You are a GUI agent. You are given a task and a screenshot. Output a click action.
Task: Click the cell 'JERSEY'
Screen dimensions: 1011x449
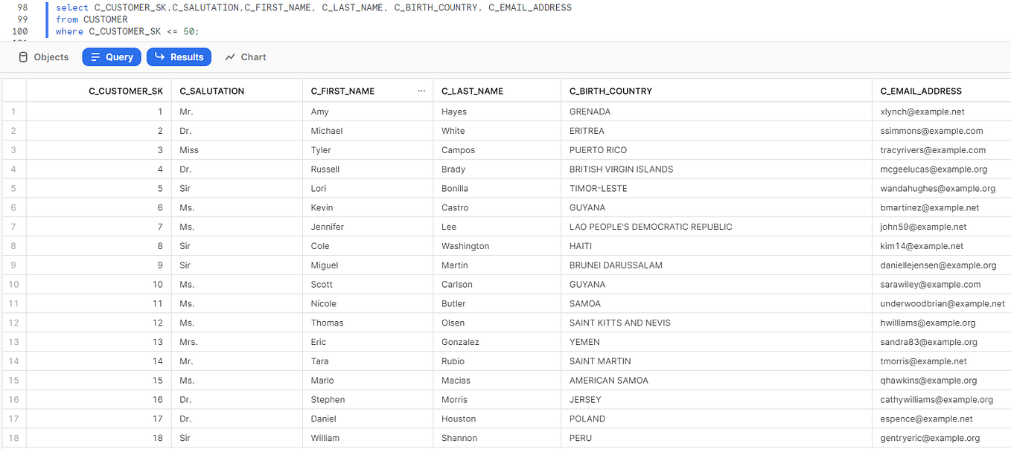(x=584, y=400)
